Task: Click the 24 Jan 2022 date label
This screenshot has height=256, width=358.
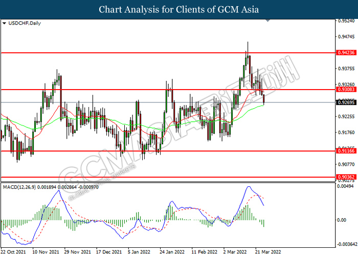Action: (172, 252)
